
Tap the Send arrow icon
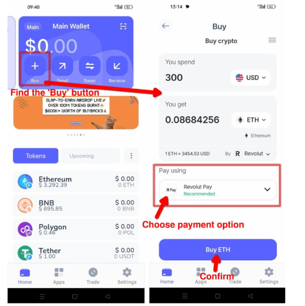click(x=62, y=66)
